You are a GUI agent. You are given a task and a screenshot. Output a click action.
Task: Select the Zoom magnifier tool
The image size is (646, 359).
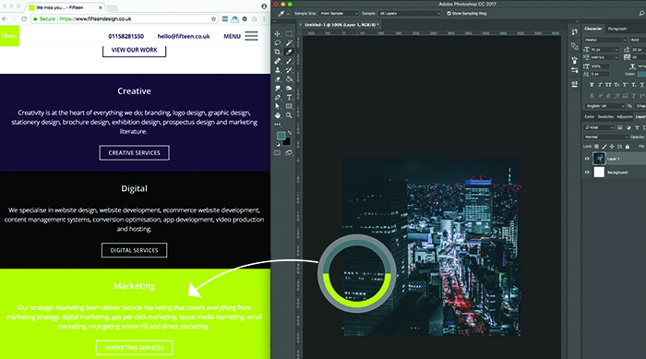[289, 115]
